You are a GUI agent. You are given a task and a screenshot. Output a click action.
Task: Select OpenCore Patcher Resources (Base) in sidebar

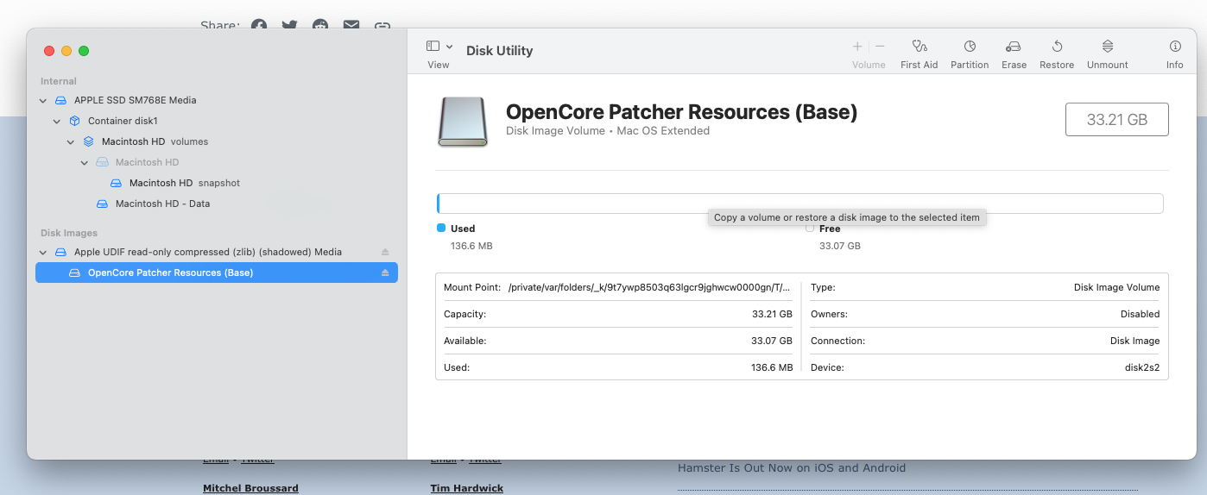[x=170, y=273]
